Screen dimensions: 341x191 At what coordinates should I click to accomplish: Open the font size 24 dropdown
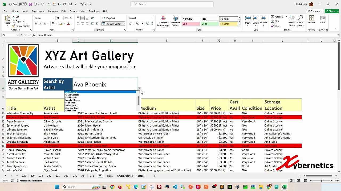(x=63, y=18)
